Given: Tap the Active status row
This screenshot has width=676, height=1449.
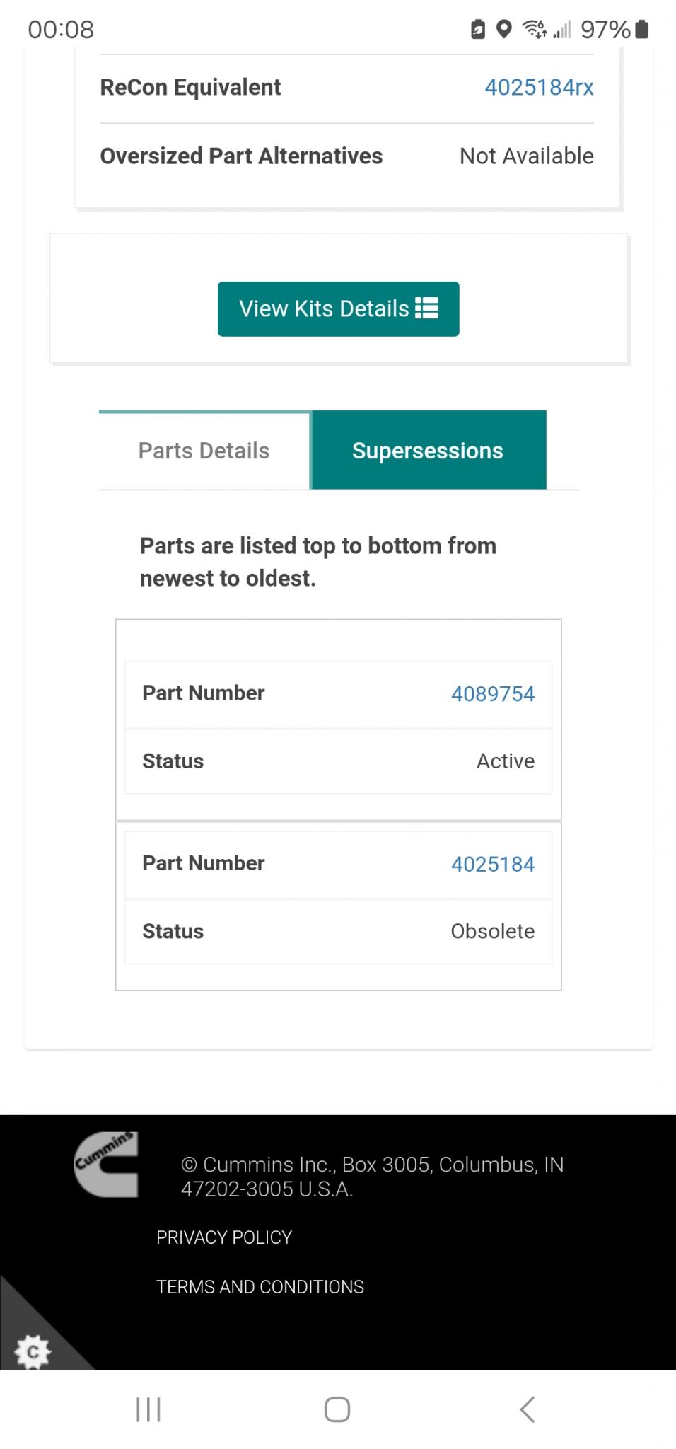Looking at the screenshot, I should click(339, 761).
